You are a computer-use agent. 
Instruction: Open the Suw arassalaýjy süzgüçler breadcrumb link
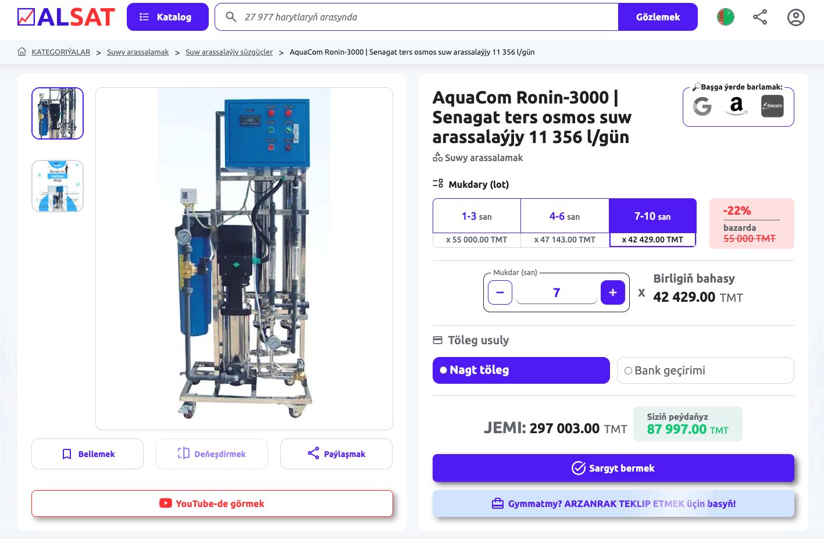point(229,52)
